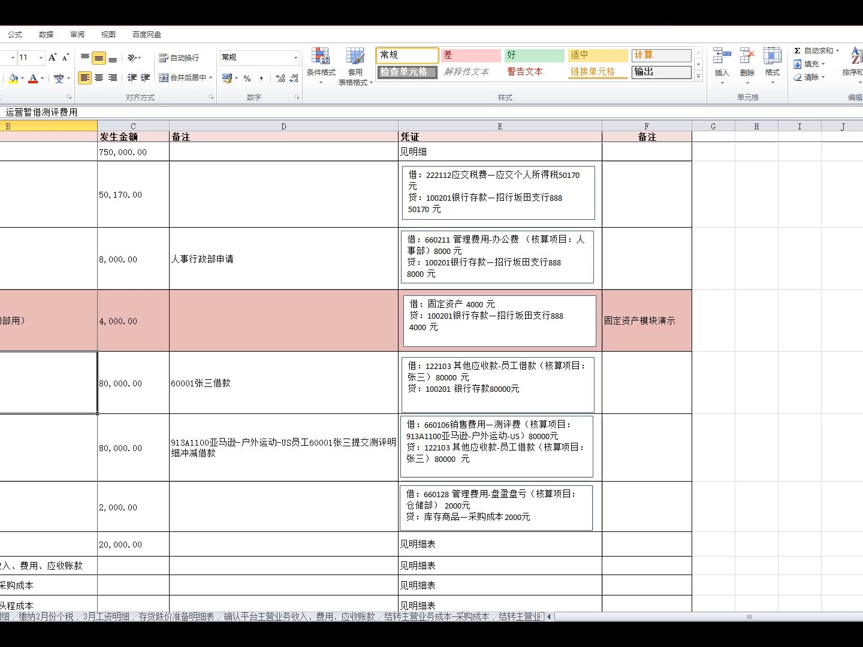Viewport: 863px width, 647px height.
Task: Apply bottom vertical alignment
Action: pos(113,58)
